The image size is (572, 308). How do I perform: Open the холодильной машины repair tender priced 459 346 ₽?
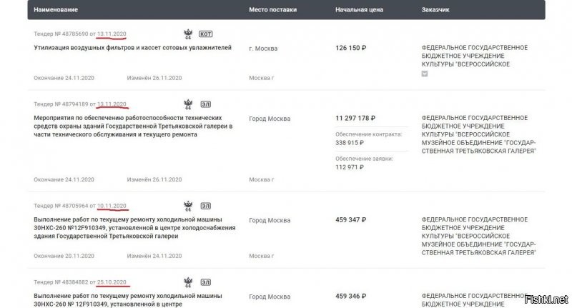(128, 300)
